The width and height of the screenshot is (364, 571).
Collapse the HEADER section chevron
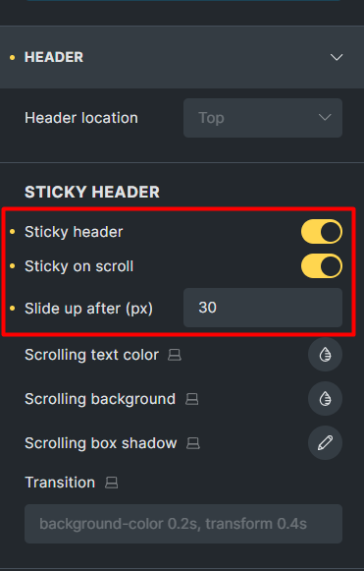pyautogui.click(x=337, y=57)
